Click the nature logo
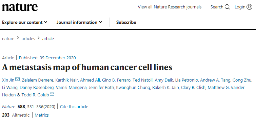256x122 pixels. click(x=20, y=7)
